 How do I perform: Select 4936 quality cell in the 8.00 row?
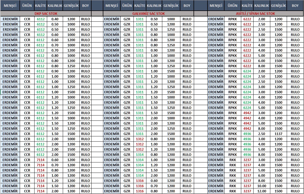[x=247, y=154]
